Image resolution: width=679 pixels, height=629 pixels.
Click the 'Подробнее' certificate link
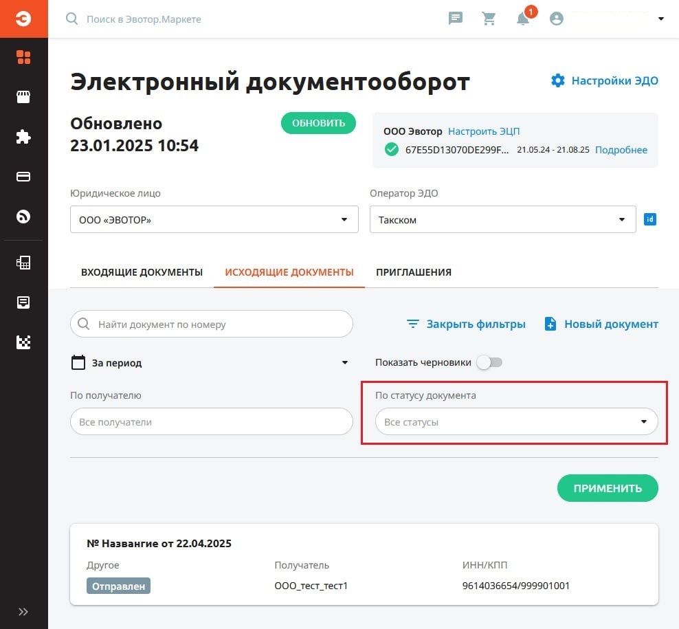click(621, 150)
